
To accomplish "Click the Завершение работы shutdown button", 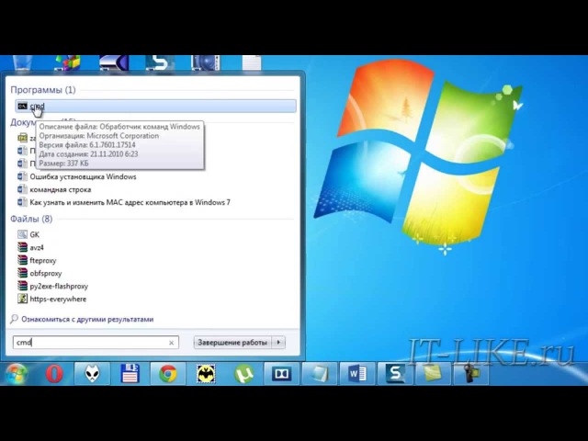I will [x=232, y=343].
